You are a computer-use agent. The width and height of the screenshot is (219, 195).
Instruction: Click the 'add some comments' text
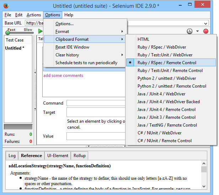(63, 76)
